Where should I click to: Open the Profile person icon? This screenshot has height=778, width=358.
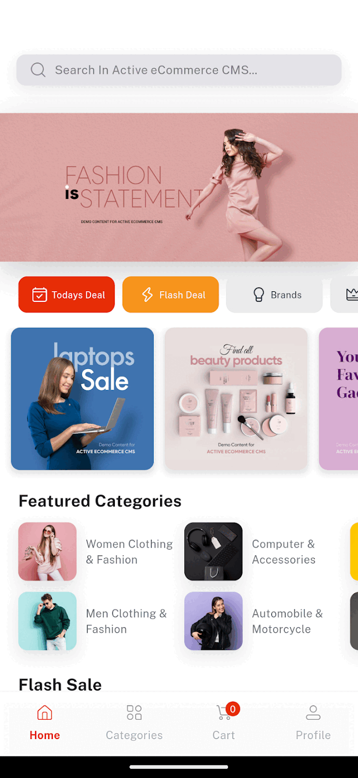313,713
